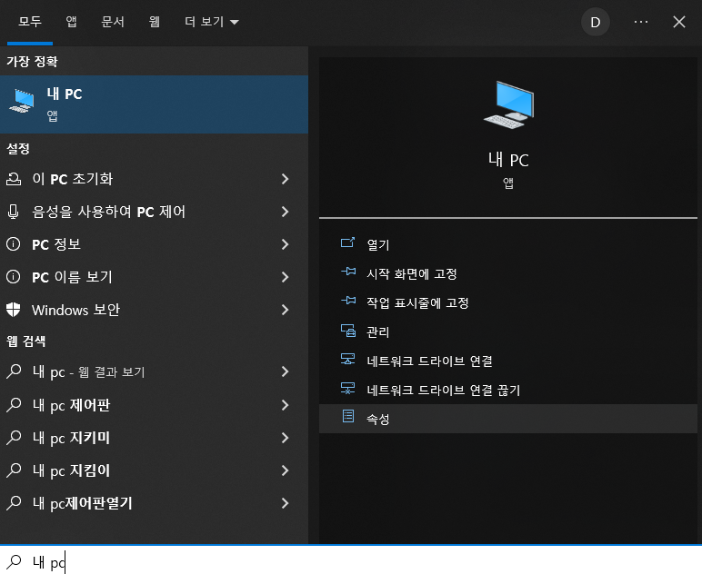Open 이 PC 초기화 setting
This screenshot has height=574, width=702.
(x=154, y=179)
